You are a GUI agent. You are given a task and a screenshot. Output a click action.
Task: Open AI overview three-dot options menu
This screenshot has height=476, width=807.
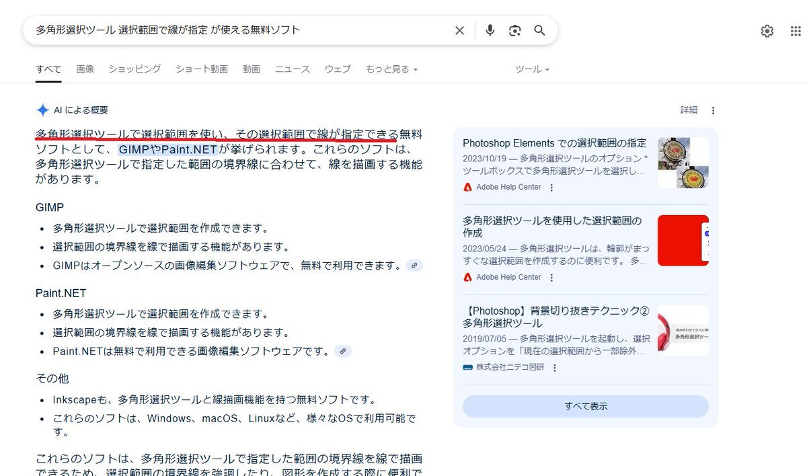tap(714, 110)
